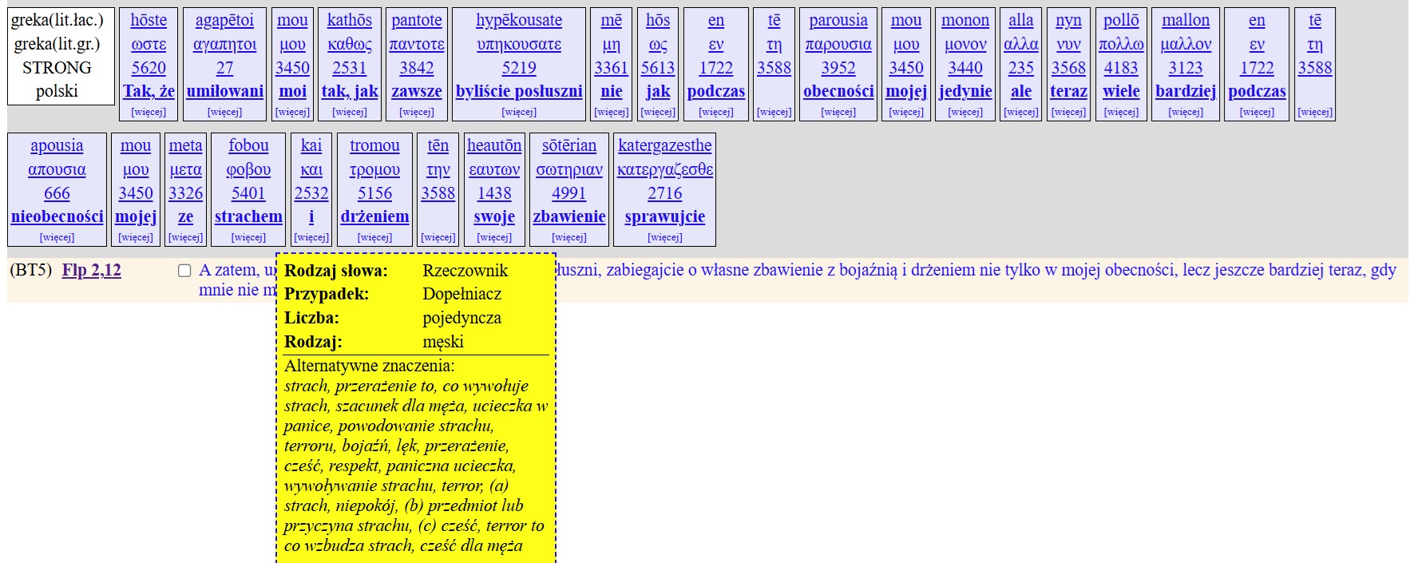The width and height of the screenshot is (1410, 563).
Task: Click the Greek transliteration link hōste
Action: [x=149, y=20]
